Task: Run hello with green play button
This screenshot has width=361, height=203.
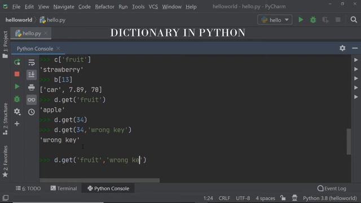Action: (301, 20)
